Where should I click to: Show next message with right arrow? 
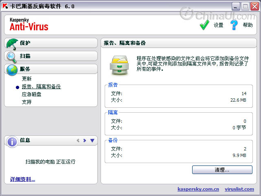(x=85, y=140)
